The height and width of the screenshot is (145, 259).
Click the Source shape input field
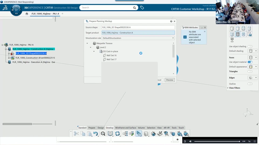(138, 27)
